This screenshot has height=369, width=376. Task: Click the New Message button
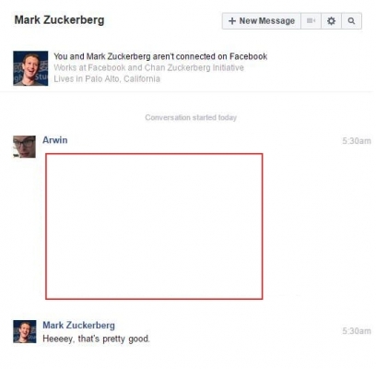click(x=262, y=21)
